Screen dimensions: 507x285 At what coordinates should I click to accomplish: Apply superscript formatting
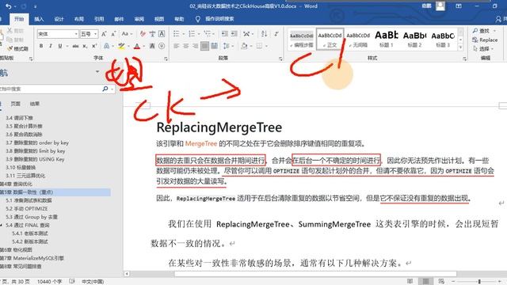coord(94,46)
